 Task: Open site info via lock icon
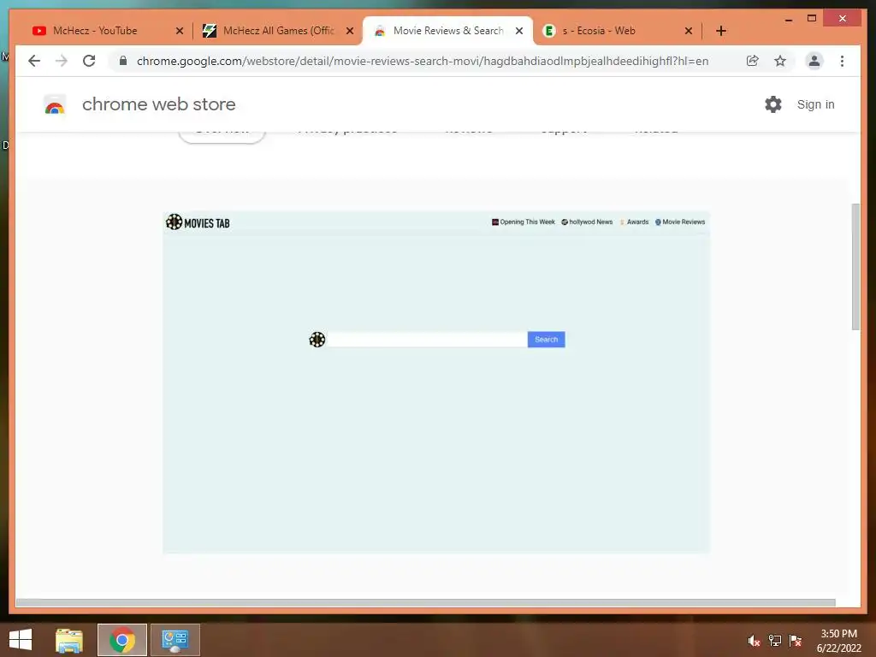tap(123, 61)
